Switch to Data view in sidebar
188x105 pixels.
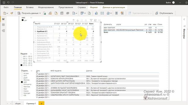point(3,25)
